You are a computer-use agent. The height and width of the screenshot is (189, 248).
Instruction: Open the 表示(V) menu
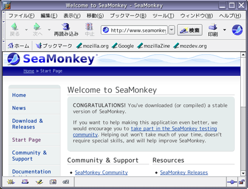tap(72, 16)
